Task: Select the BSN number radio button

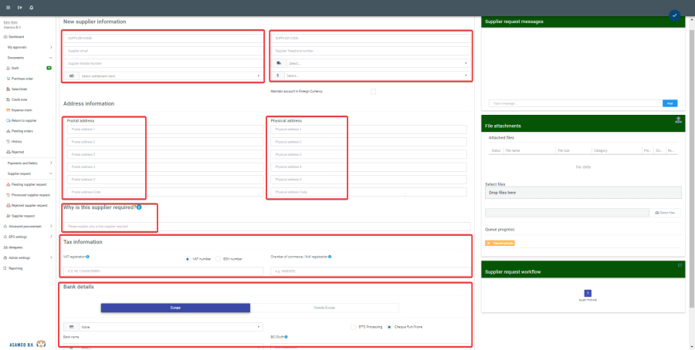Action: pyautogui.click(x=219, y=259)
